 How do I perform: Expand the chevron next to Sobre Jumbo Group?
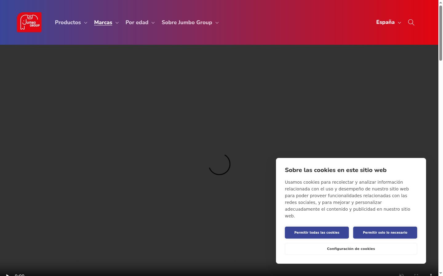(217, 23)
